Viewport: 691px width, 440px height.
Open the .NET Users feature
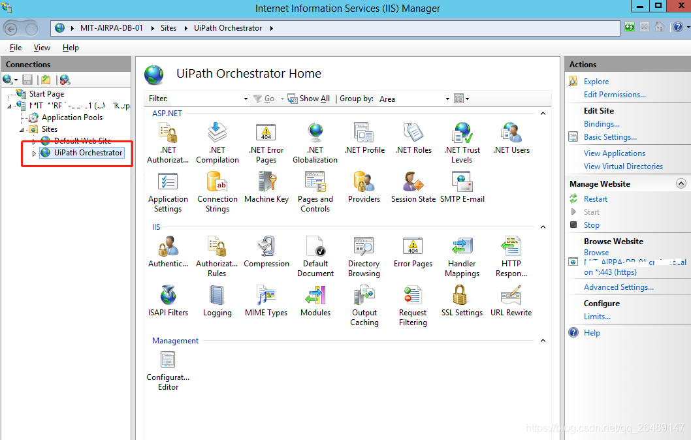tap(511, 139)
